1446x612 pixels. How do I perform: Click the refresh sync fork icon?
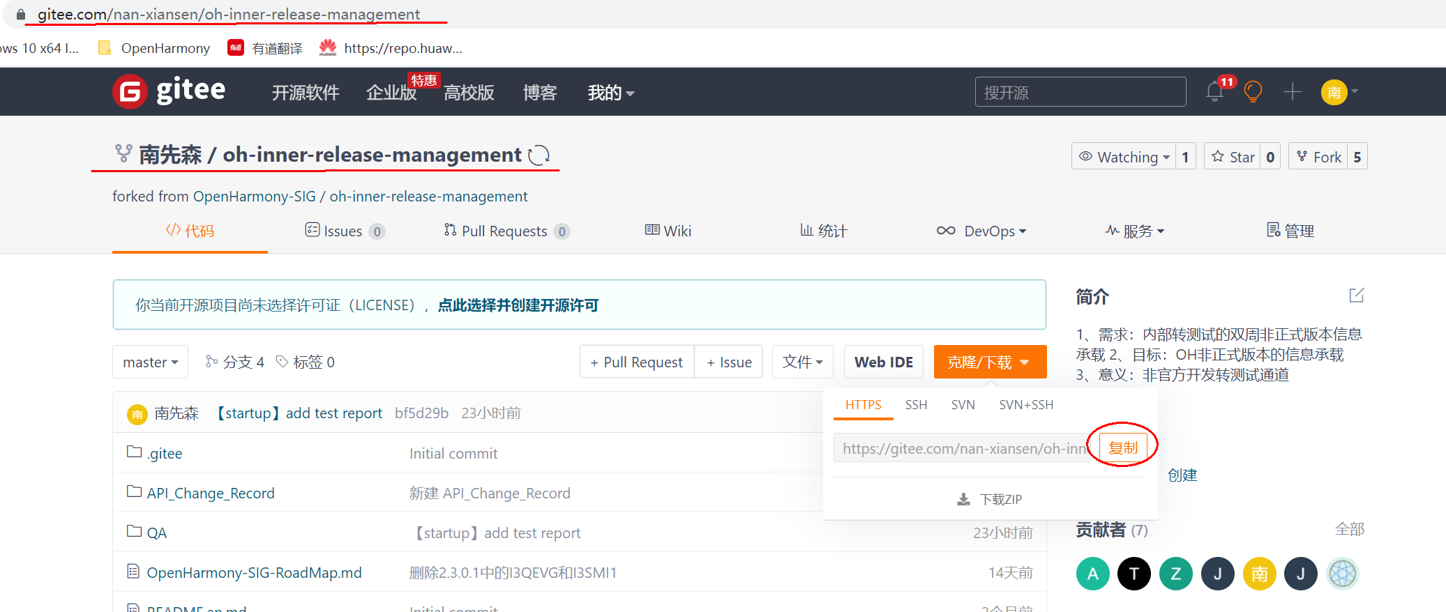[x=539, y=155]
